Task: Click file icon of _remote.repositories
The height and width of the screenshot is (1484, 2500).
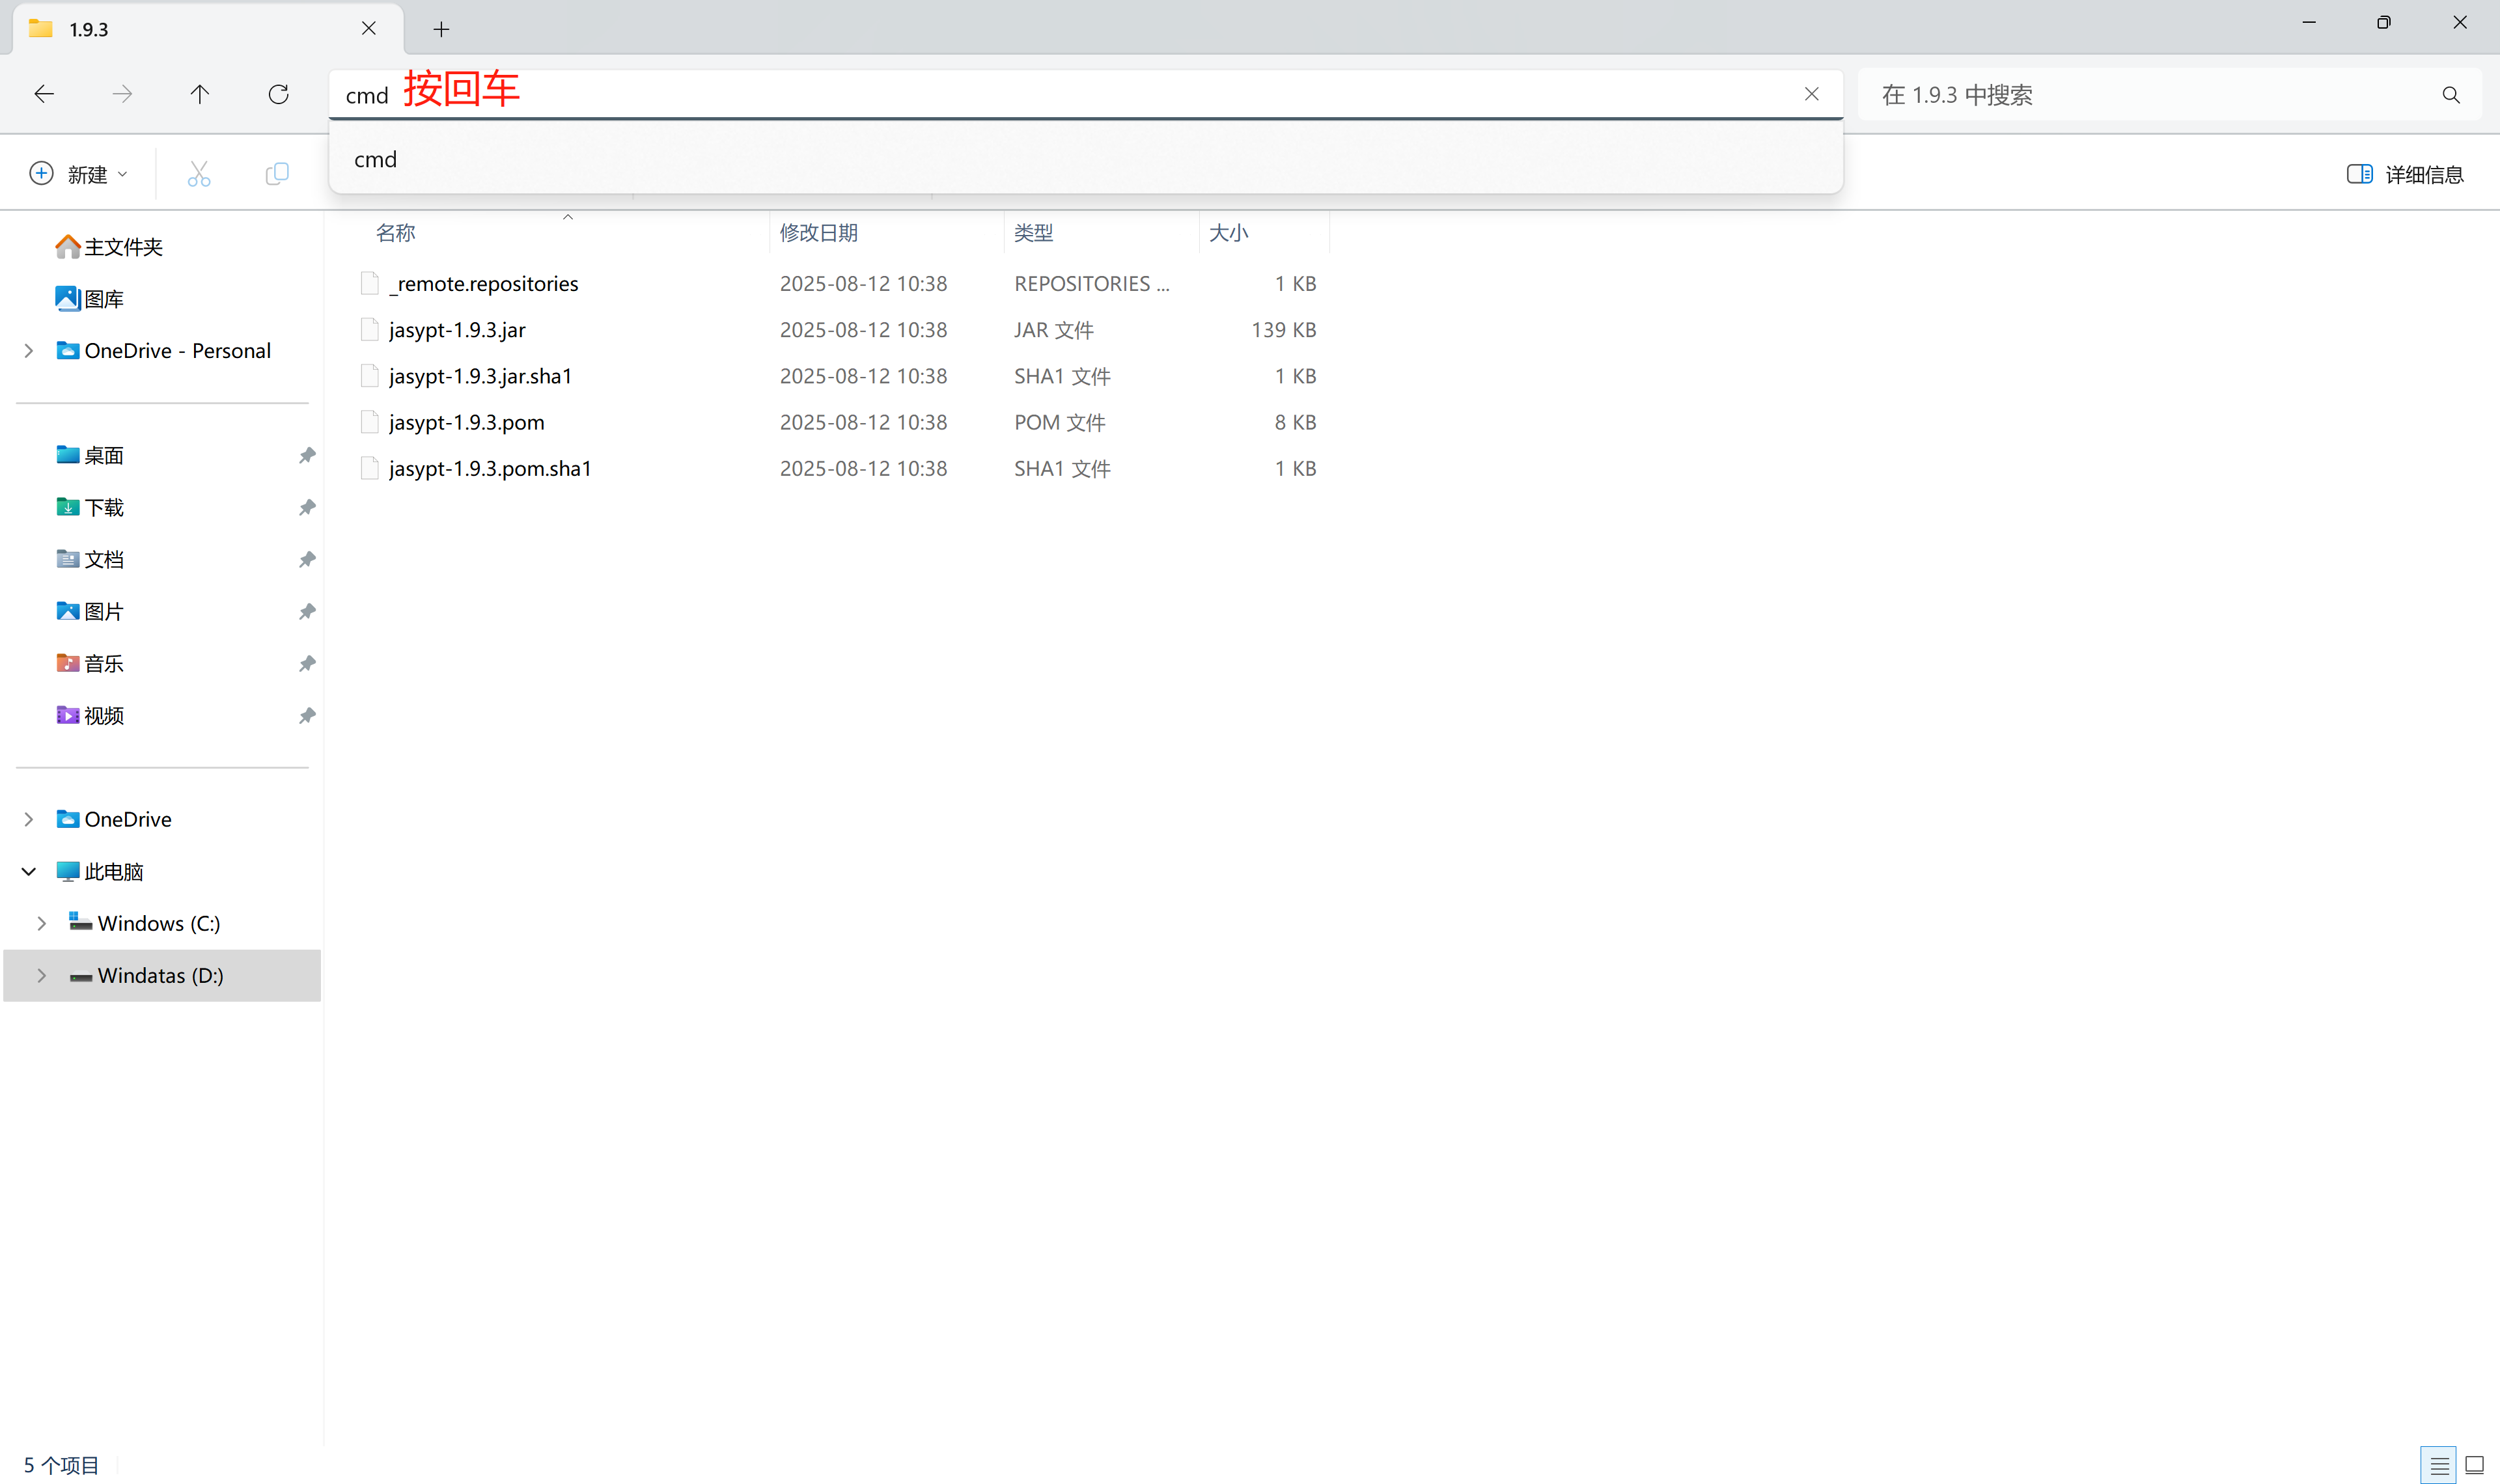Action: 370,284
